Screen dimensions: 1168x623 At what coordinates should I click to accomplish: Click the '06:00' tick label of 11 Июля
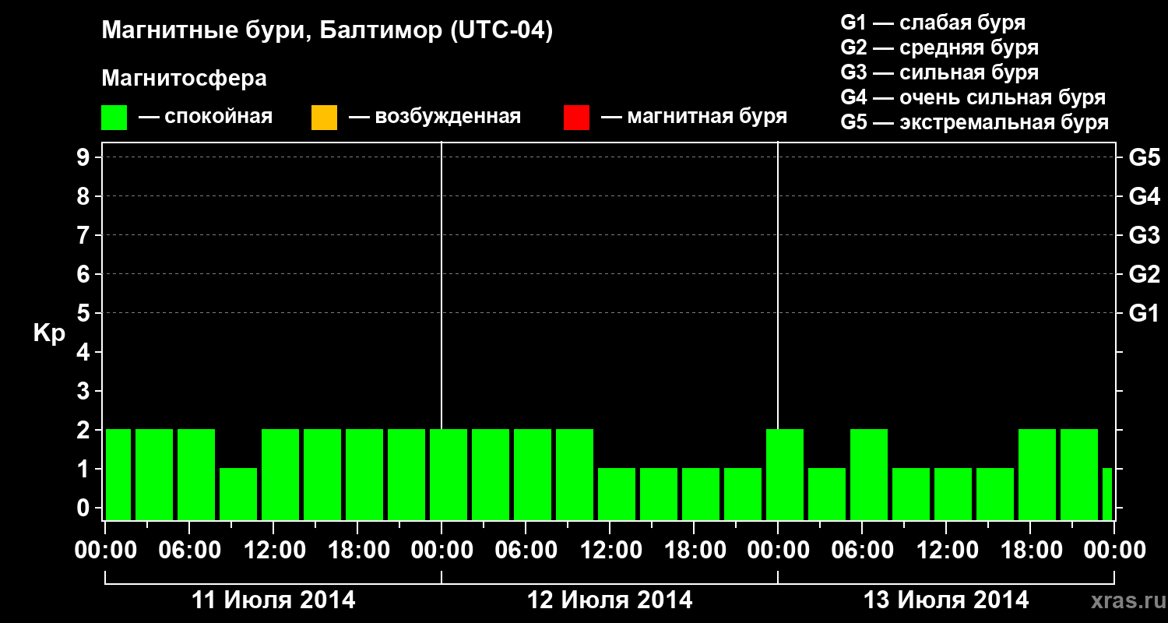click(189, 550)
